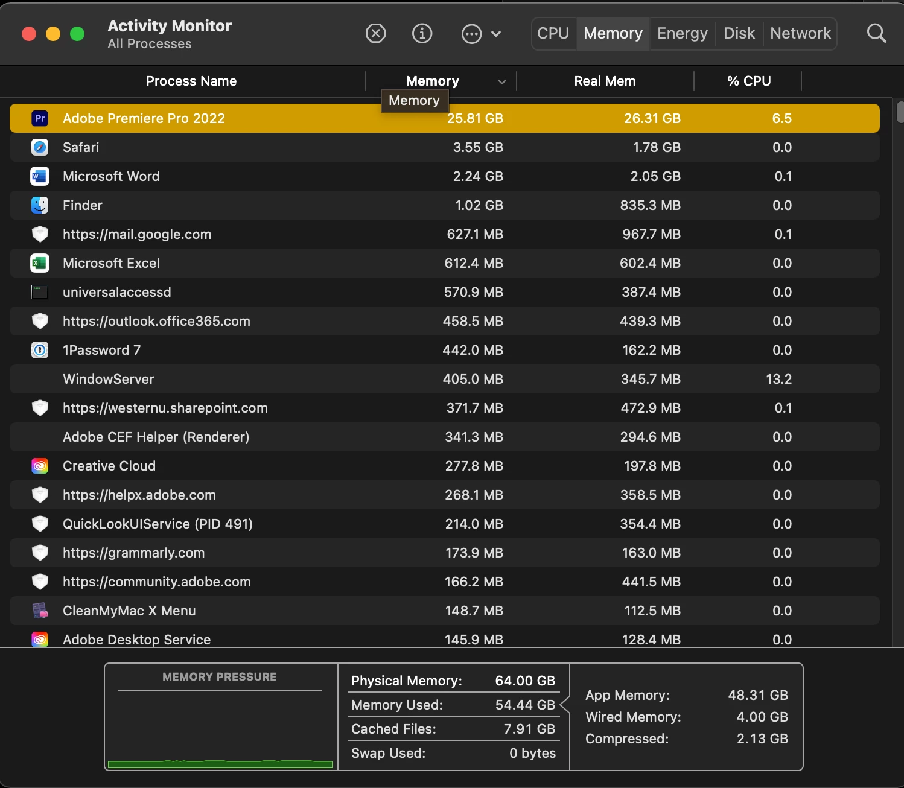This screenshot has width=904, height=788.
Task: Click the Memory Used 54.44 GB value
Action: click(525, 705)
